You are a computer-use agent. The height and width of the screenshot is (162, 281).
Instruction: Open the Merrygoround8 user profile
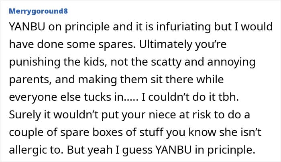click(38, 11)
